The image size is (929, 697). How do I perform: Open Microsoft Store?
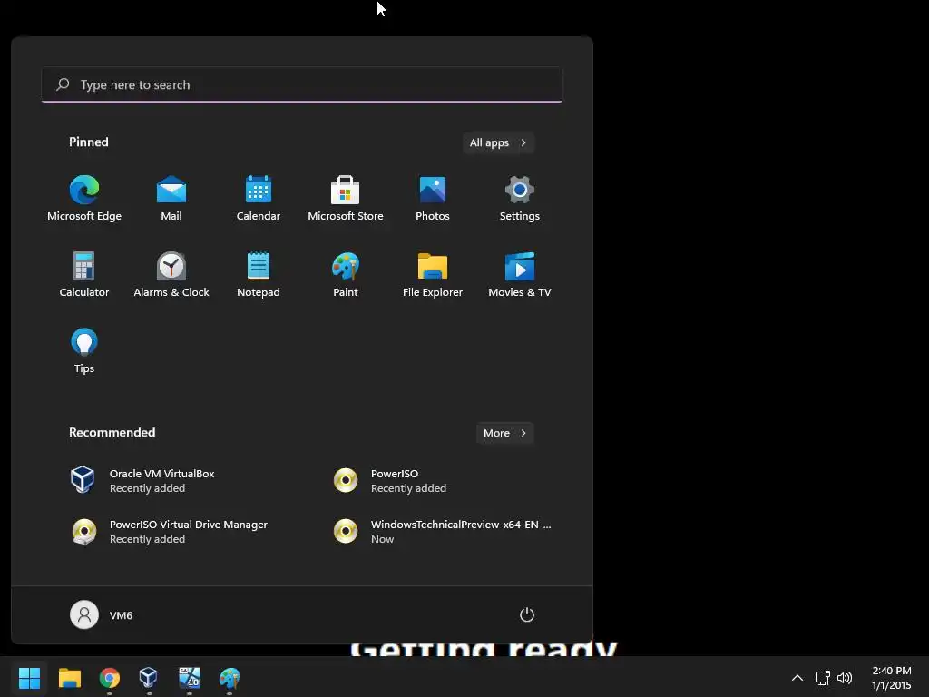click(x=346, y=199)
